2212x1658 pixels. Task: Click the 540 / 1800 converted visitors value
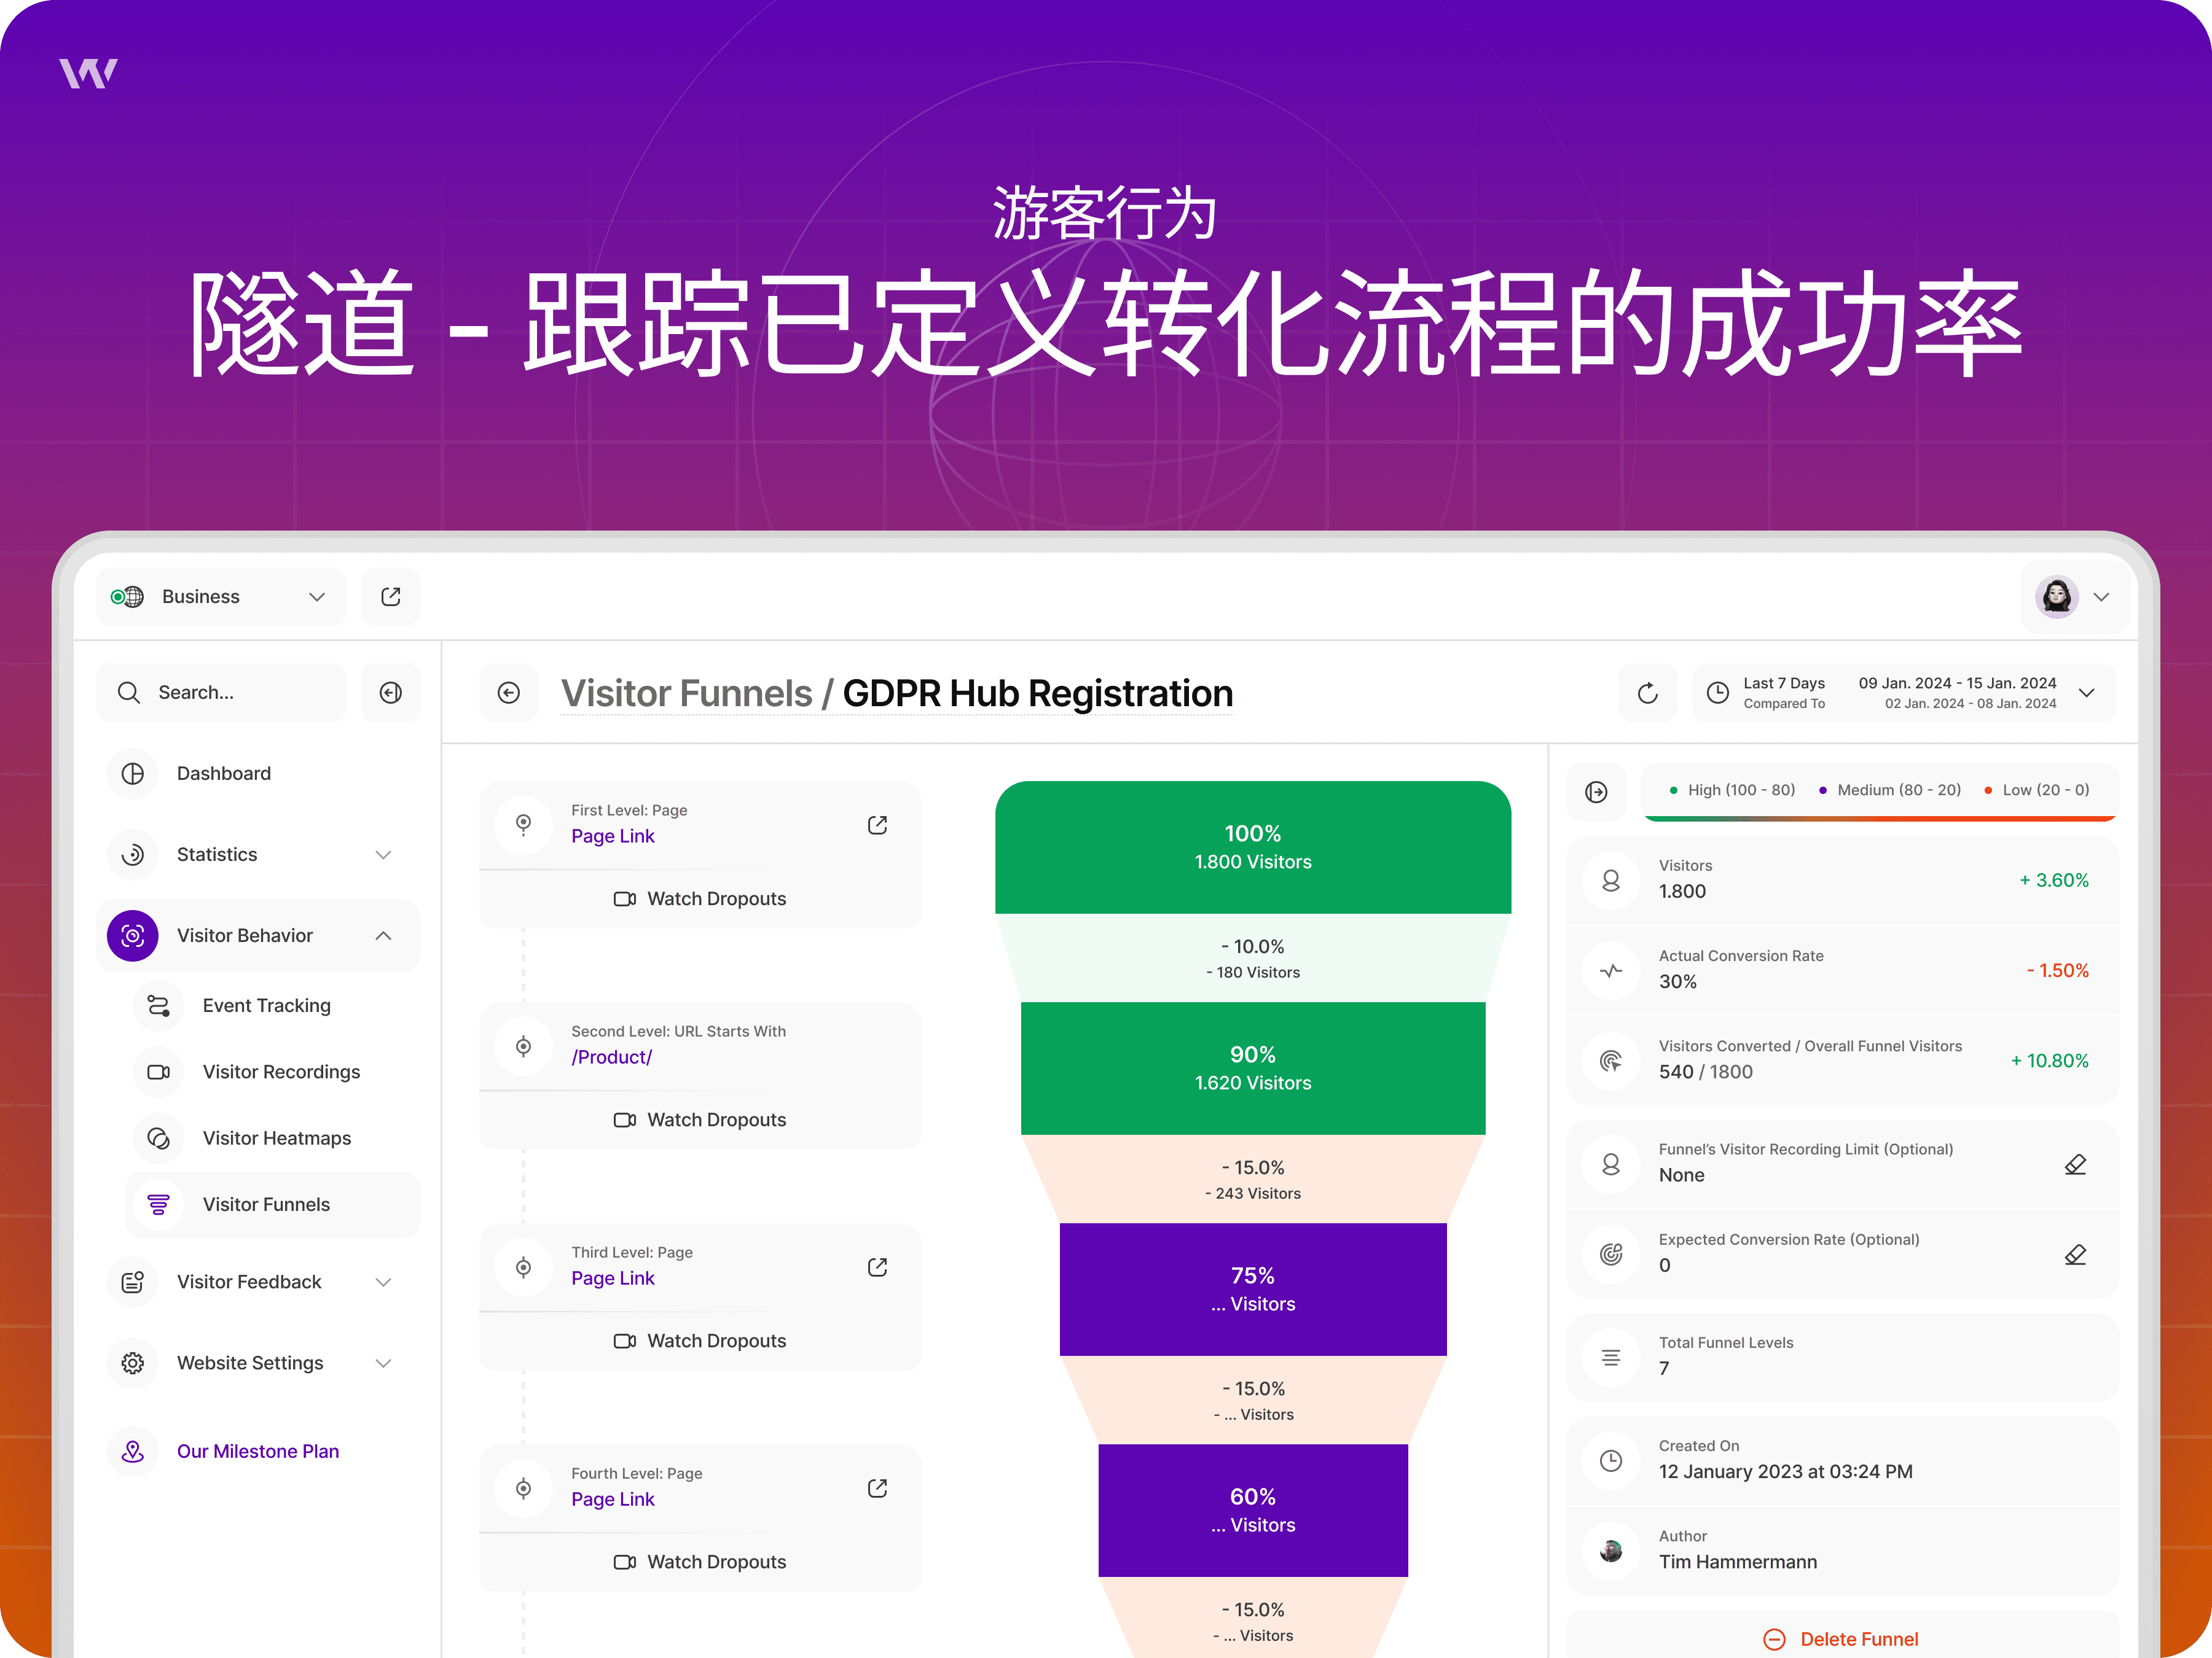click(x=1705, y=1072)
